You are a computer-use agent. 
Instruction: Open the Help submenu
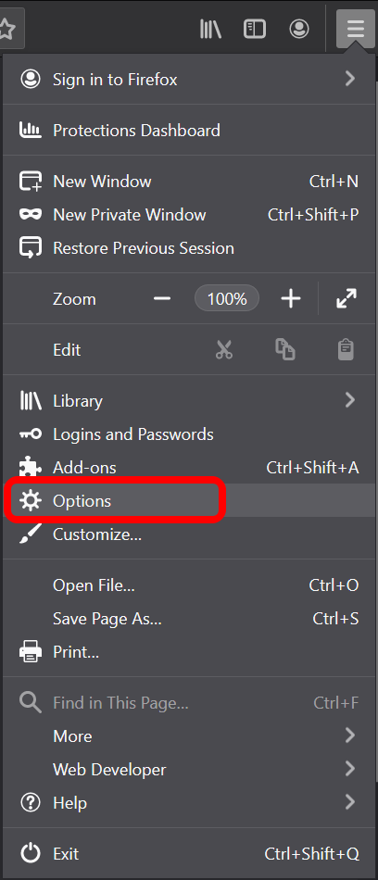click(x=189, y=802)
